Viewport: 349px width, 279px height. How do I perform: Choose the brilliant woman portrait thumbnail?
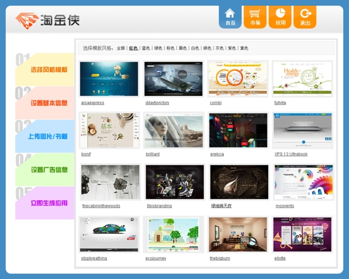pyautogui.click(x=174, y=130)
